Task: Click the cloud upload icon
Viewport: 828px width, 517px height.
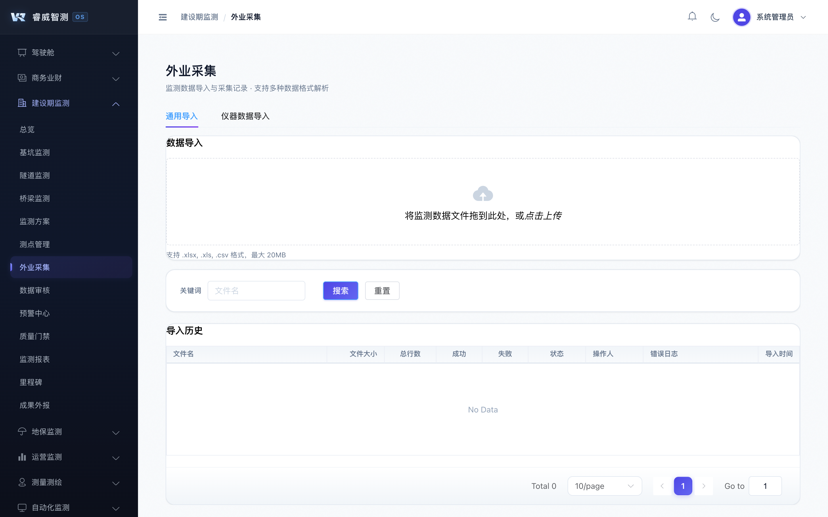Action: (x=482, y=194)
